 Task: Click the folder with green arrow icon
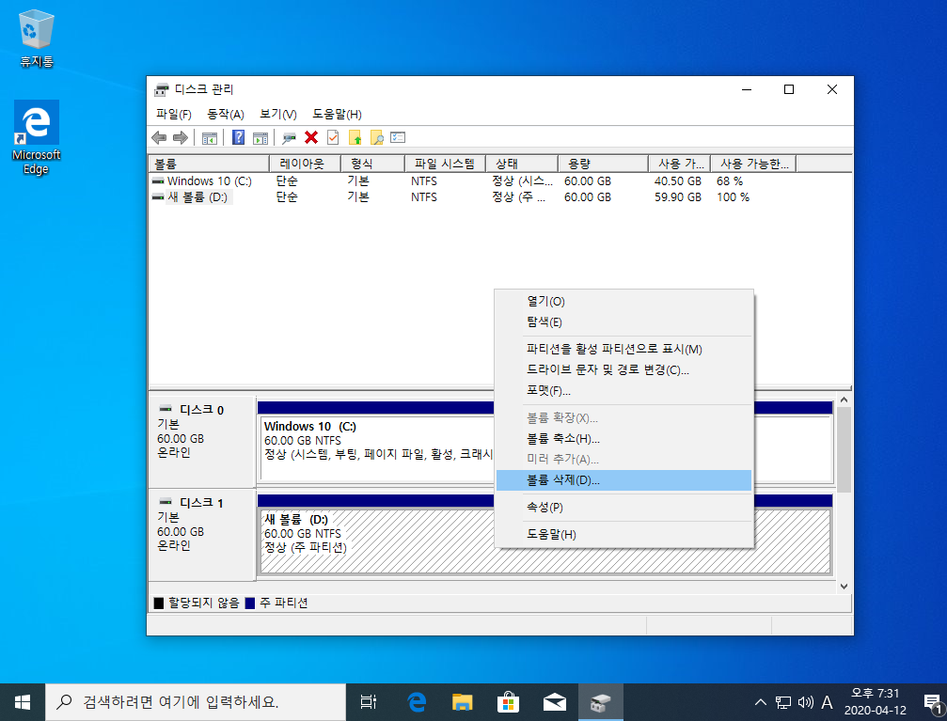[355, 137]
